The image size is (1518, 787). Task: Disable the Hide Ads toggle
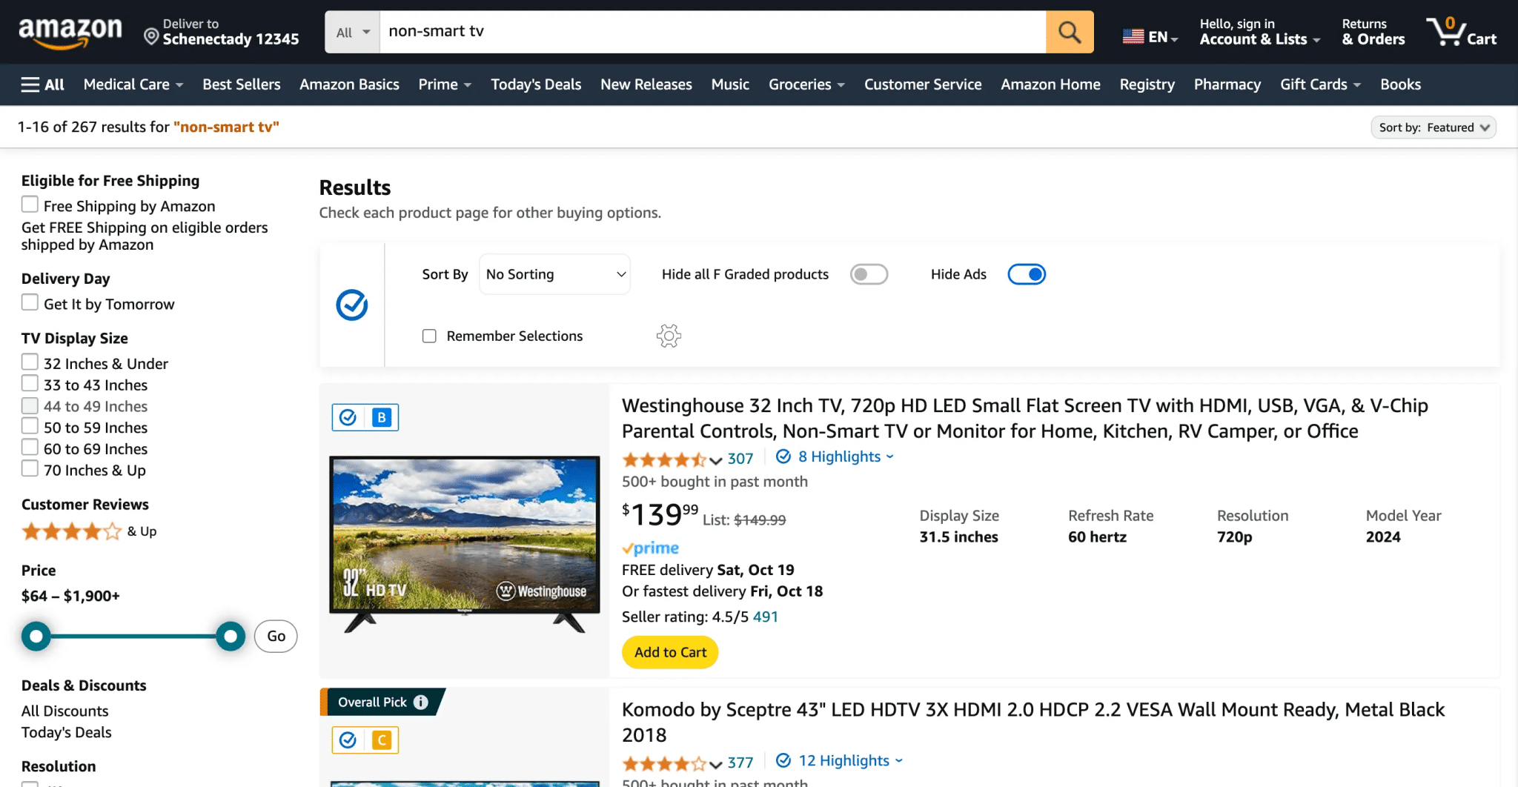(1027, 274)
